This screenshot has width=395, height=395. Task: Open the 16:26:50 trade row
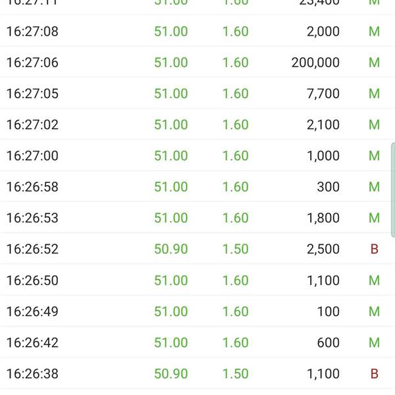click(197, 280)
